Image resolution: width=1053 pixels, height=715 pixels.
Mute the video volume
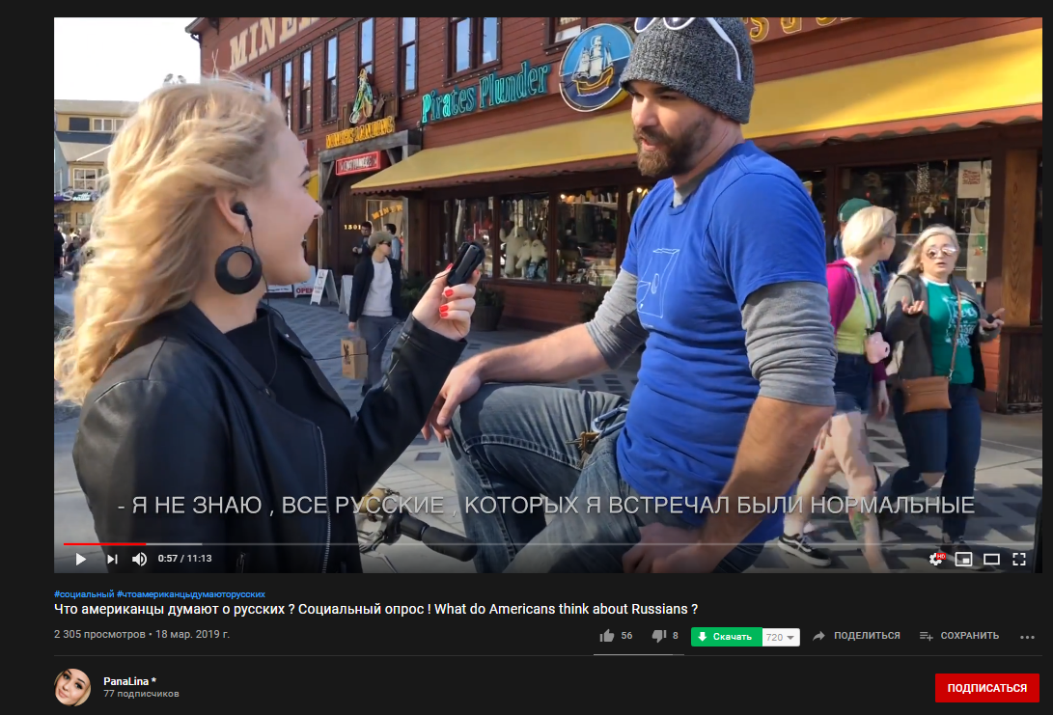(139, 558)
